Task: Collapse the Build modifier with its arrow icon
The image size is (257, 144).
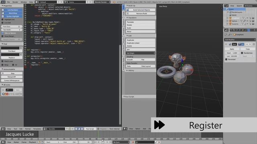Action: [x=226, y=44]
